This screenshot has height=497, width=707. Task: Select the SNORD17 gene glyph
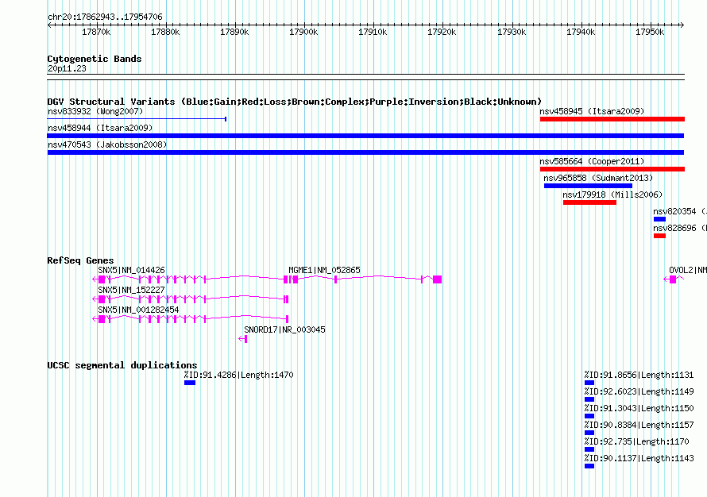(x=242, y=339)
